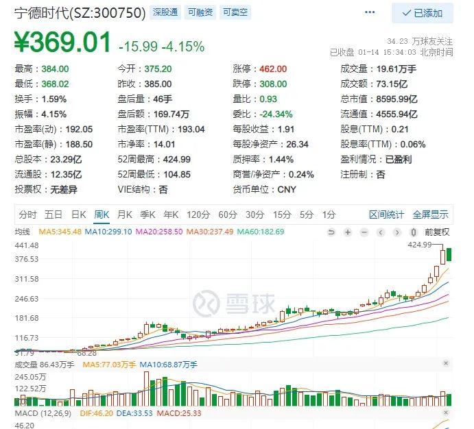Click the 成交量 86.43万手 label
This screenshot has width=474, height=429.
point(45,365)
